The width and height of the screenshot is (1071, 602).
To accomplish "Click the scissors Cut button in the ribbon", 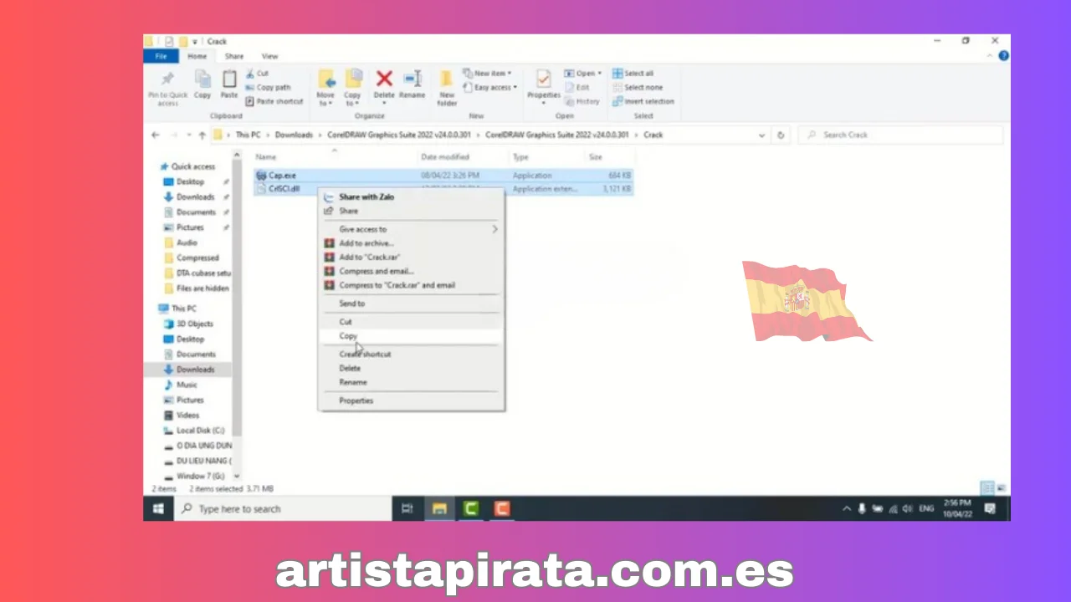I will pos(258,74).
